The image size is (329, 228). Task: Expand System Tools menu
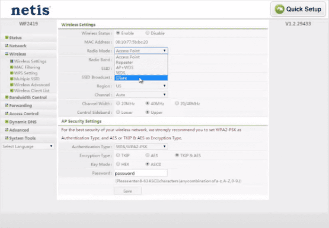(23, 138)
